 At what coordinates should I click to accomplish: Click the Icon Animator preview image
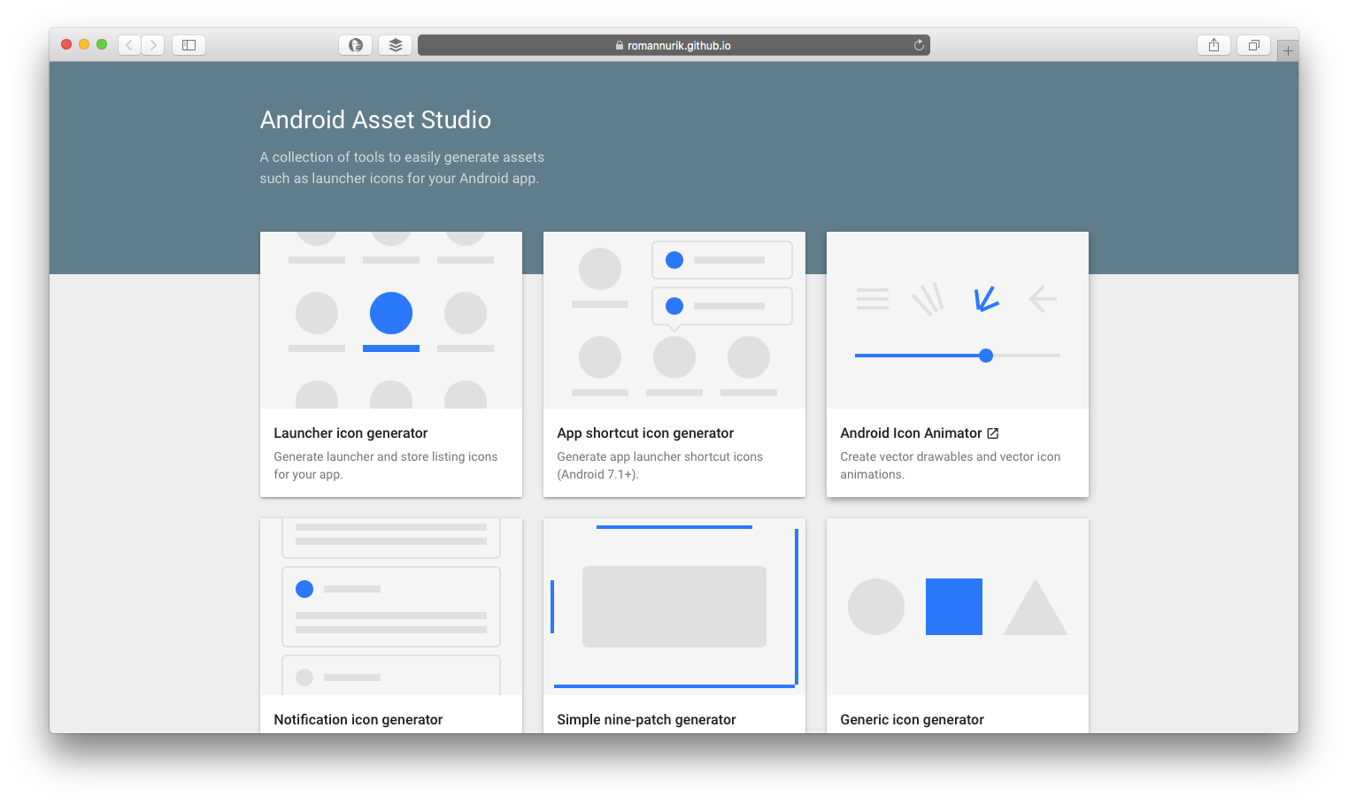(x=958, y=320)
